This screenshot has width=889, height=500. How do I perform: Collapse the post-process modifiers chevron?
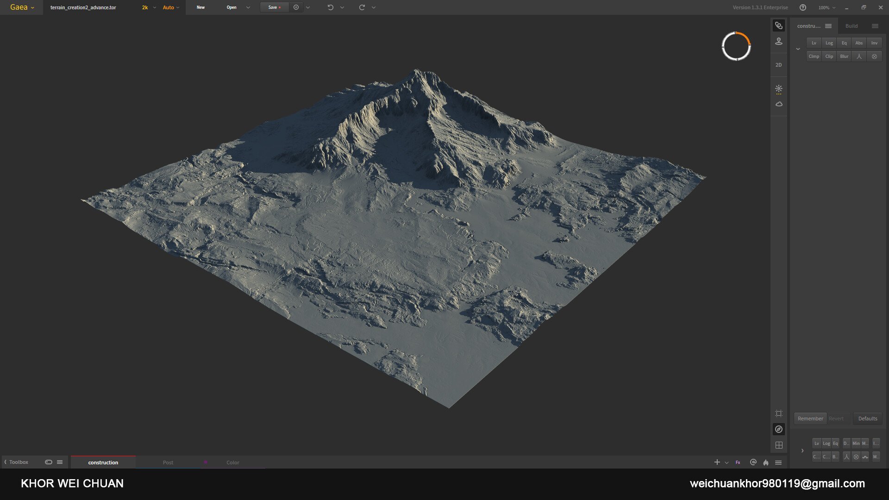[x=798, y=49]
